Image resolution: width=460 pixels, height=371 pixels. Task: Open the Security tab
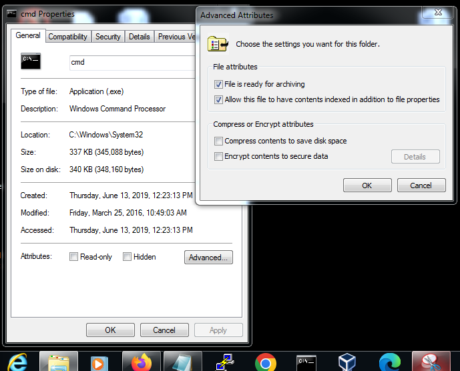pos(108,37)
